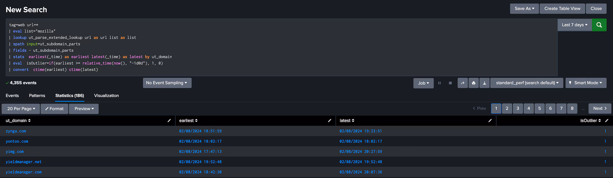613x178 pixels.
Task: Click the pencil icon in earliest column
Action: pos(330,120)
